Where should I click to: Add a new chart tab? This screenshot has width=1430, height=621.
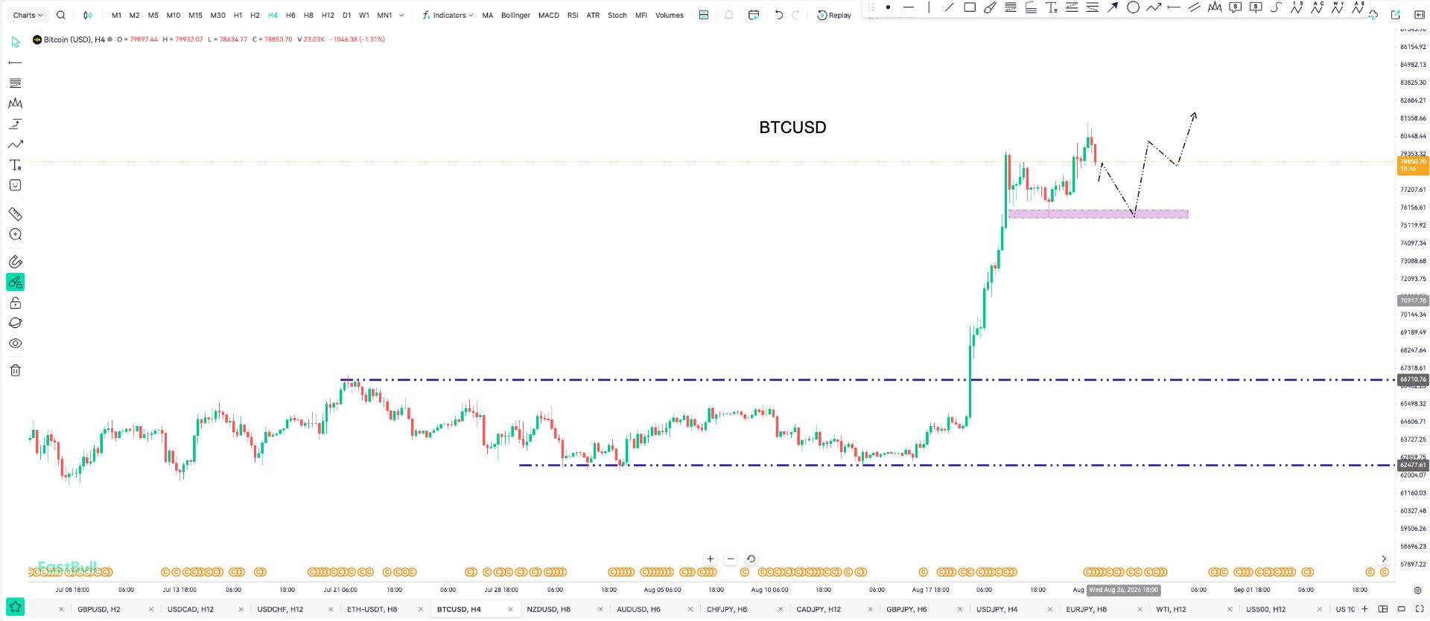[1364, 609]
